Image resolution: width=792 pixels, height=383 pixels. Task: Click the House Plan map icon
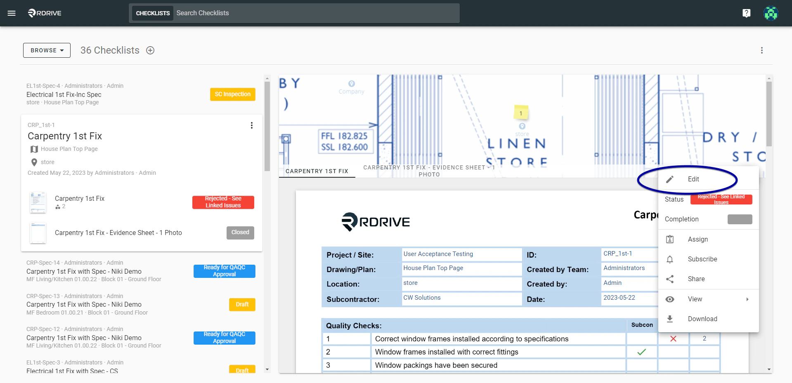pyautogui.click(x=34, y=149)
